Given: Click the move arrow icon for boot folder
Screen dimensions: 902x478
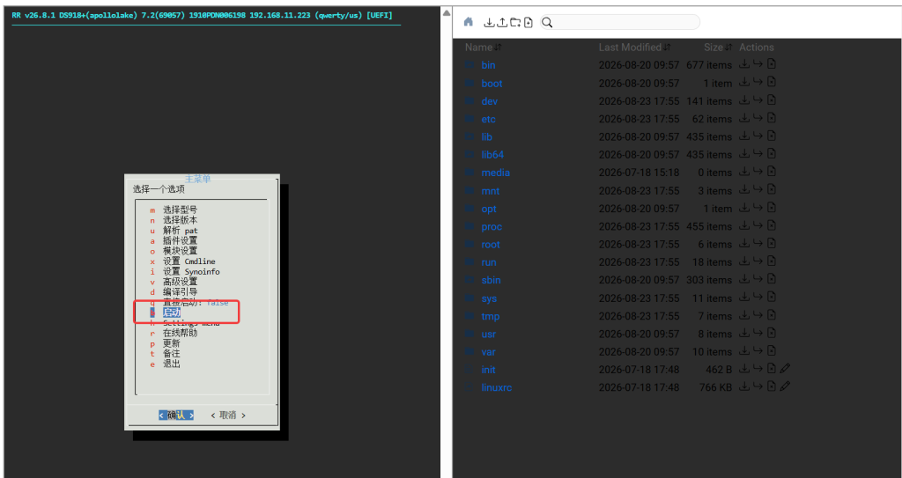Looking at the screenshot, I should tap(758, 82).
